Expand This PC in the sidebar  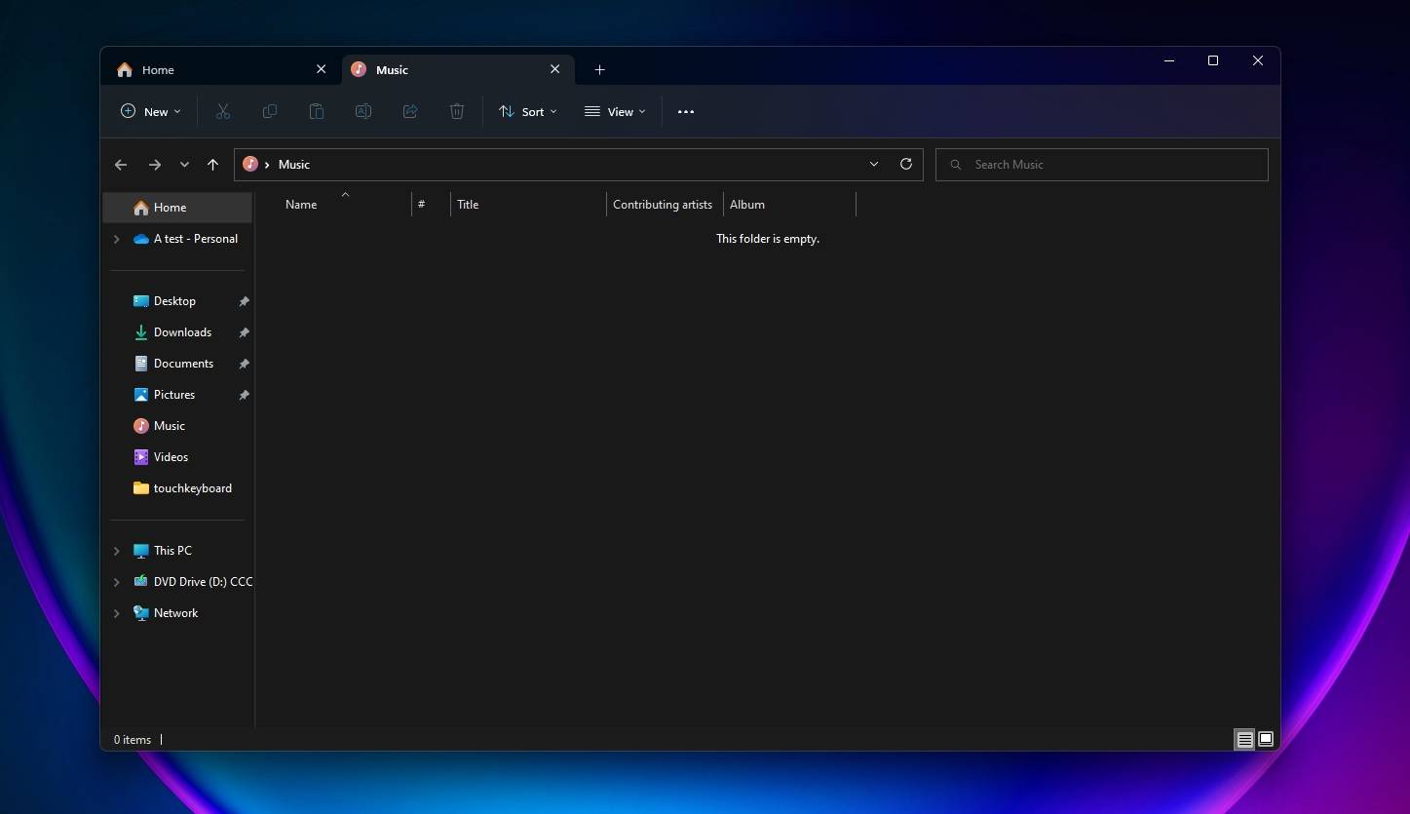point(116,550)
